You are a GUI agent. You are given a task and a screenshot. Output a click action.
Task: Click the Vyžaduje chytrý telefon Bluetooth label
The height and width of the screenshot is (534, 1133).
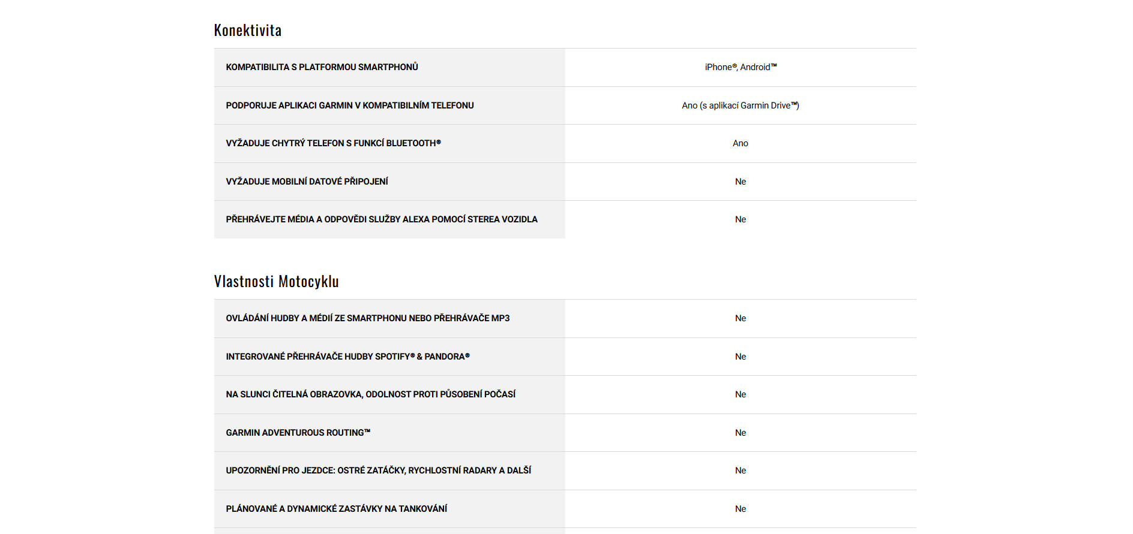333,143
